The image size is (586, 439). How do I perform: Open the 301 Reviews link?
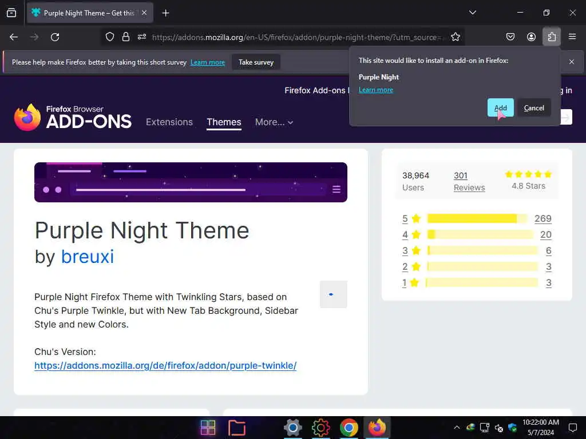469,181
